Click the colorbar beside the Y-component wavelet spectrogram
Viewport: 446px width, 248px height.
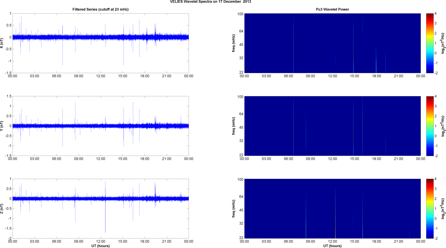(430, 126)
